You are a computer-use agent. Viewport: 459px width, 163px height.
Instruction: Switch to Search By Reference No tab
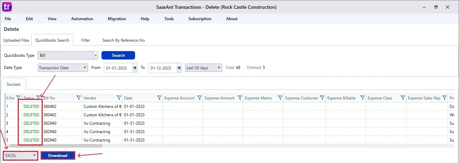pyautogui.click(x=123, y=40)
